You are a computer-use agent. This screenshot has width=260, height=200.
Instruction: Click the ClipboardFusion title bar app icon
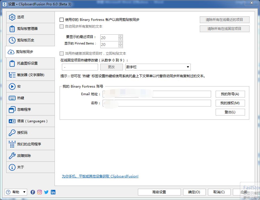(5, 4)
